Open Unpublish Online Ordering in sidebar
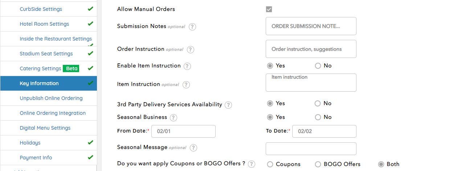 pyautogui.click(x=51, y=98)
